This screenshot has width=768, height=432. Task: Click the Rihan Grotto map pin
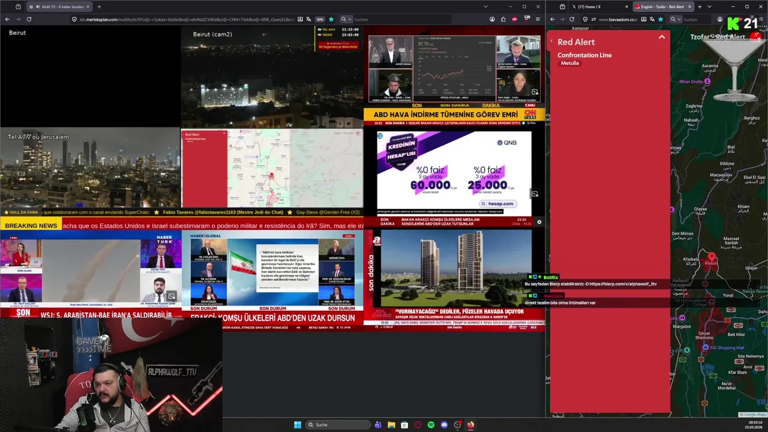point(707,81)
